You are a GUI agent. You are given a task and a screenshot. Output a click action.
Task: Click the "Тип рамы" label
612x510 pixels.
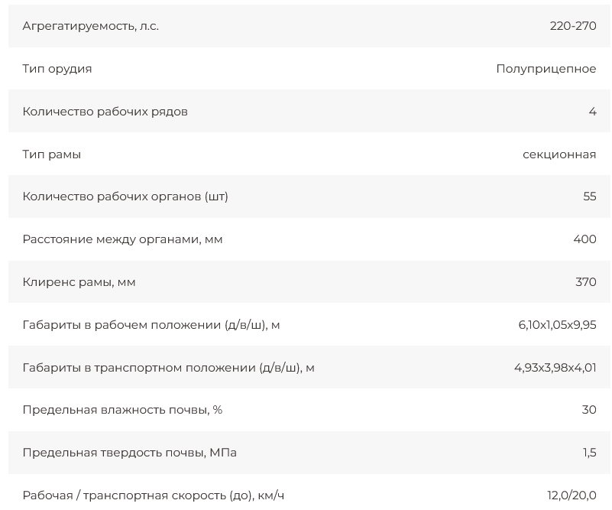tap(51, 154)
